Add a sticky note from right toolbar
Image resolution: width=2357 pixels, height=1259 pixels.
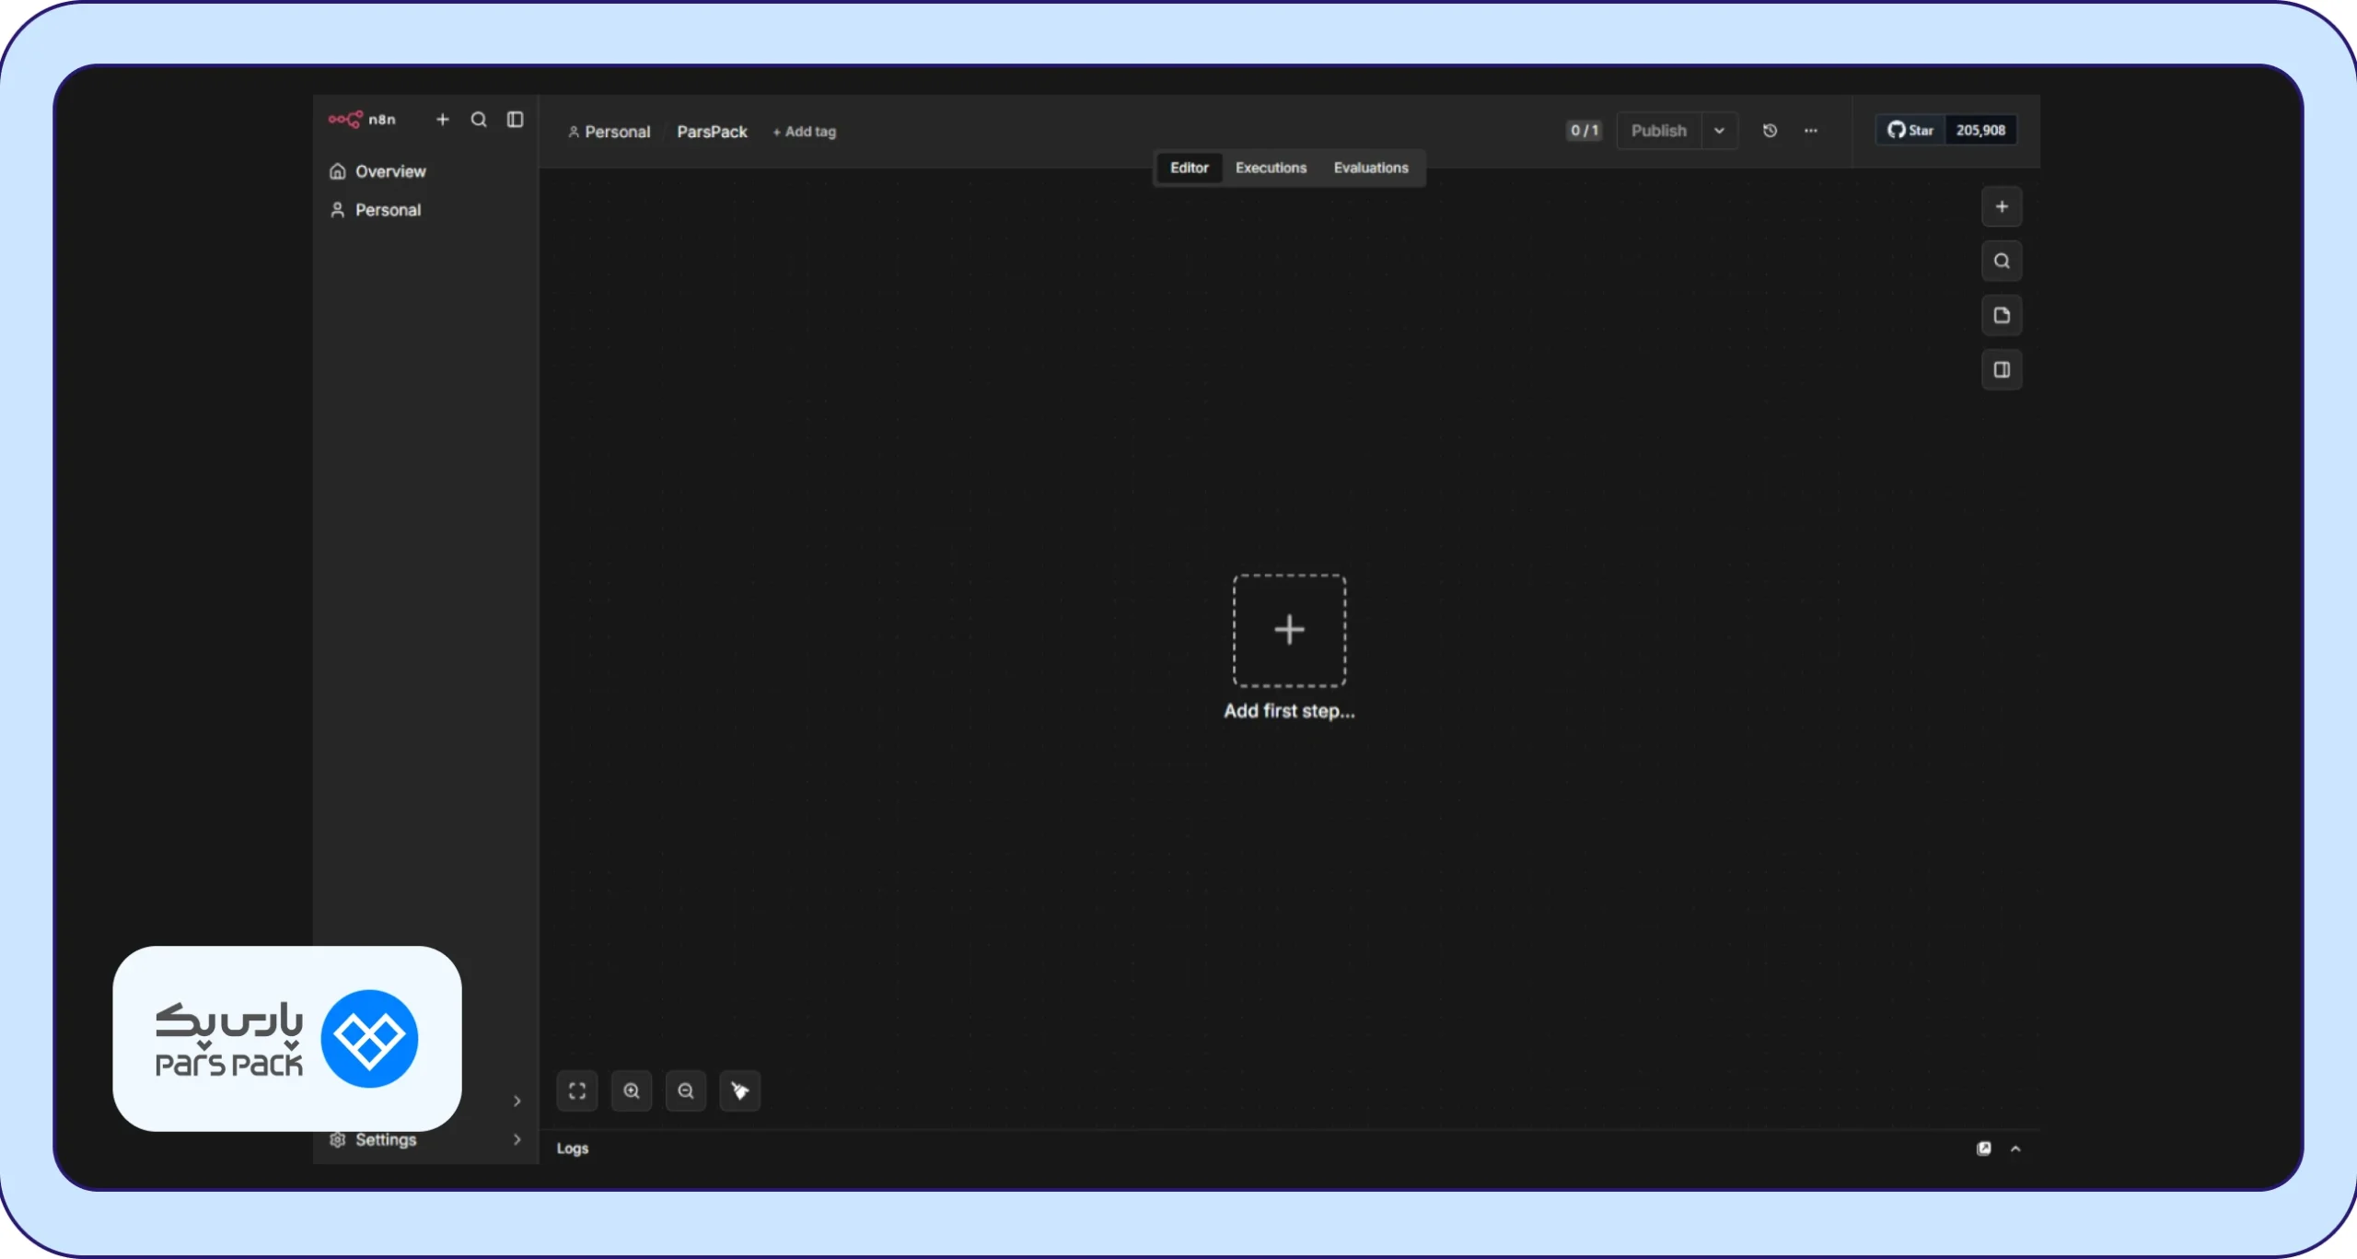2002,316
